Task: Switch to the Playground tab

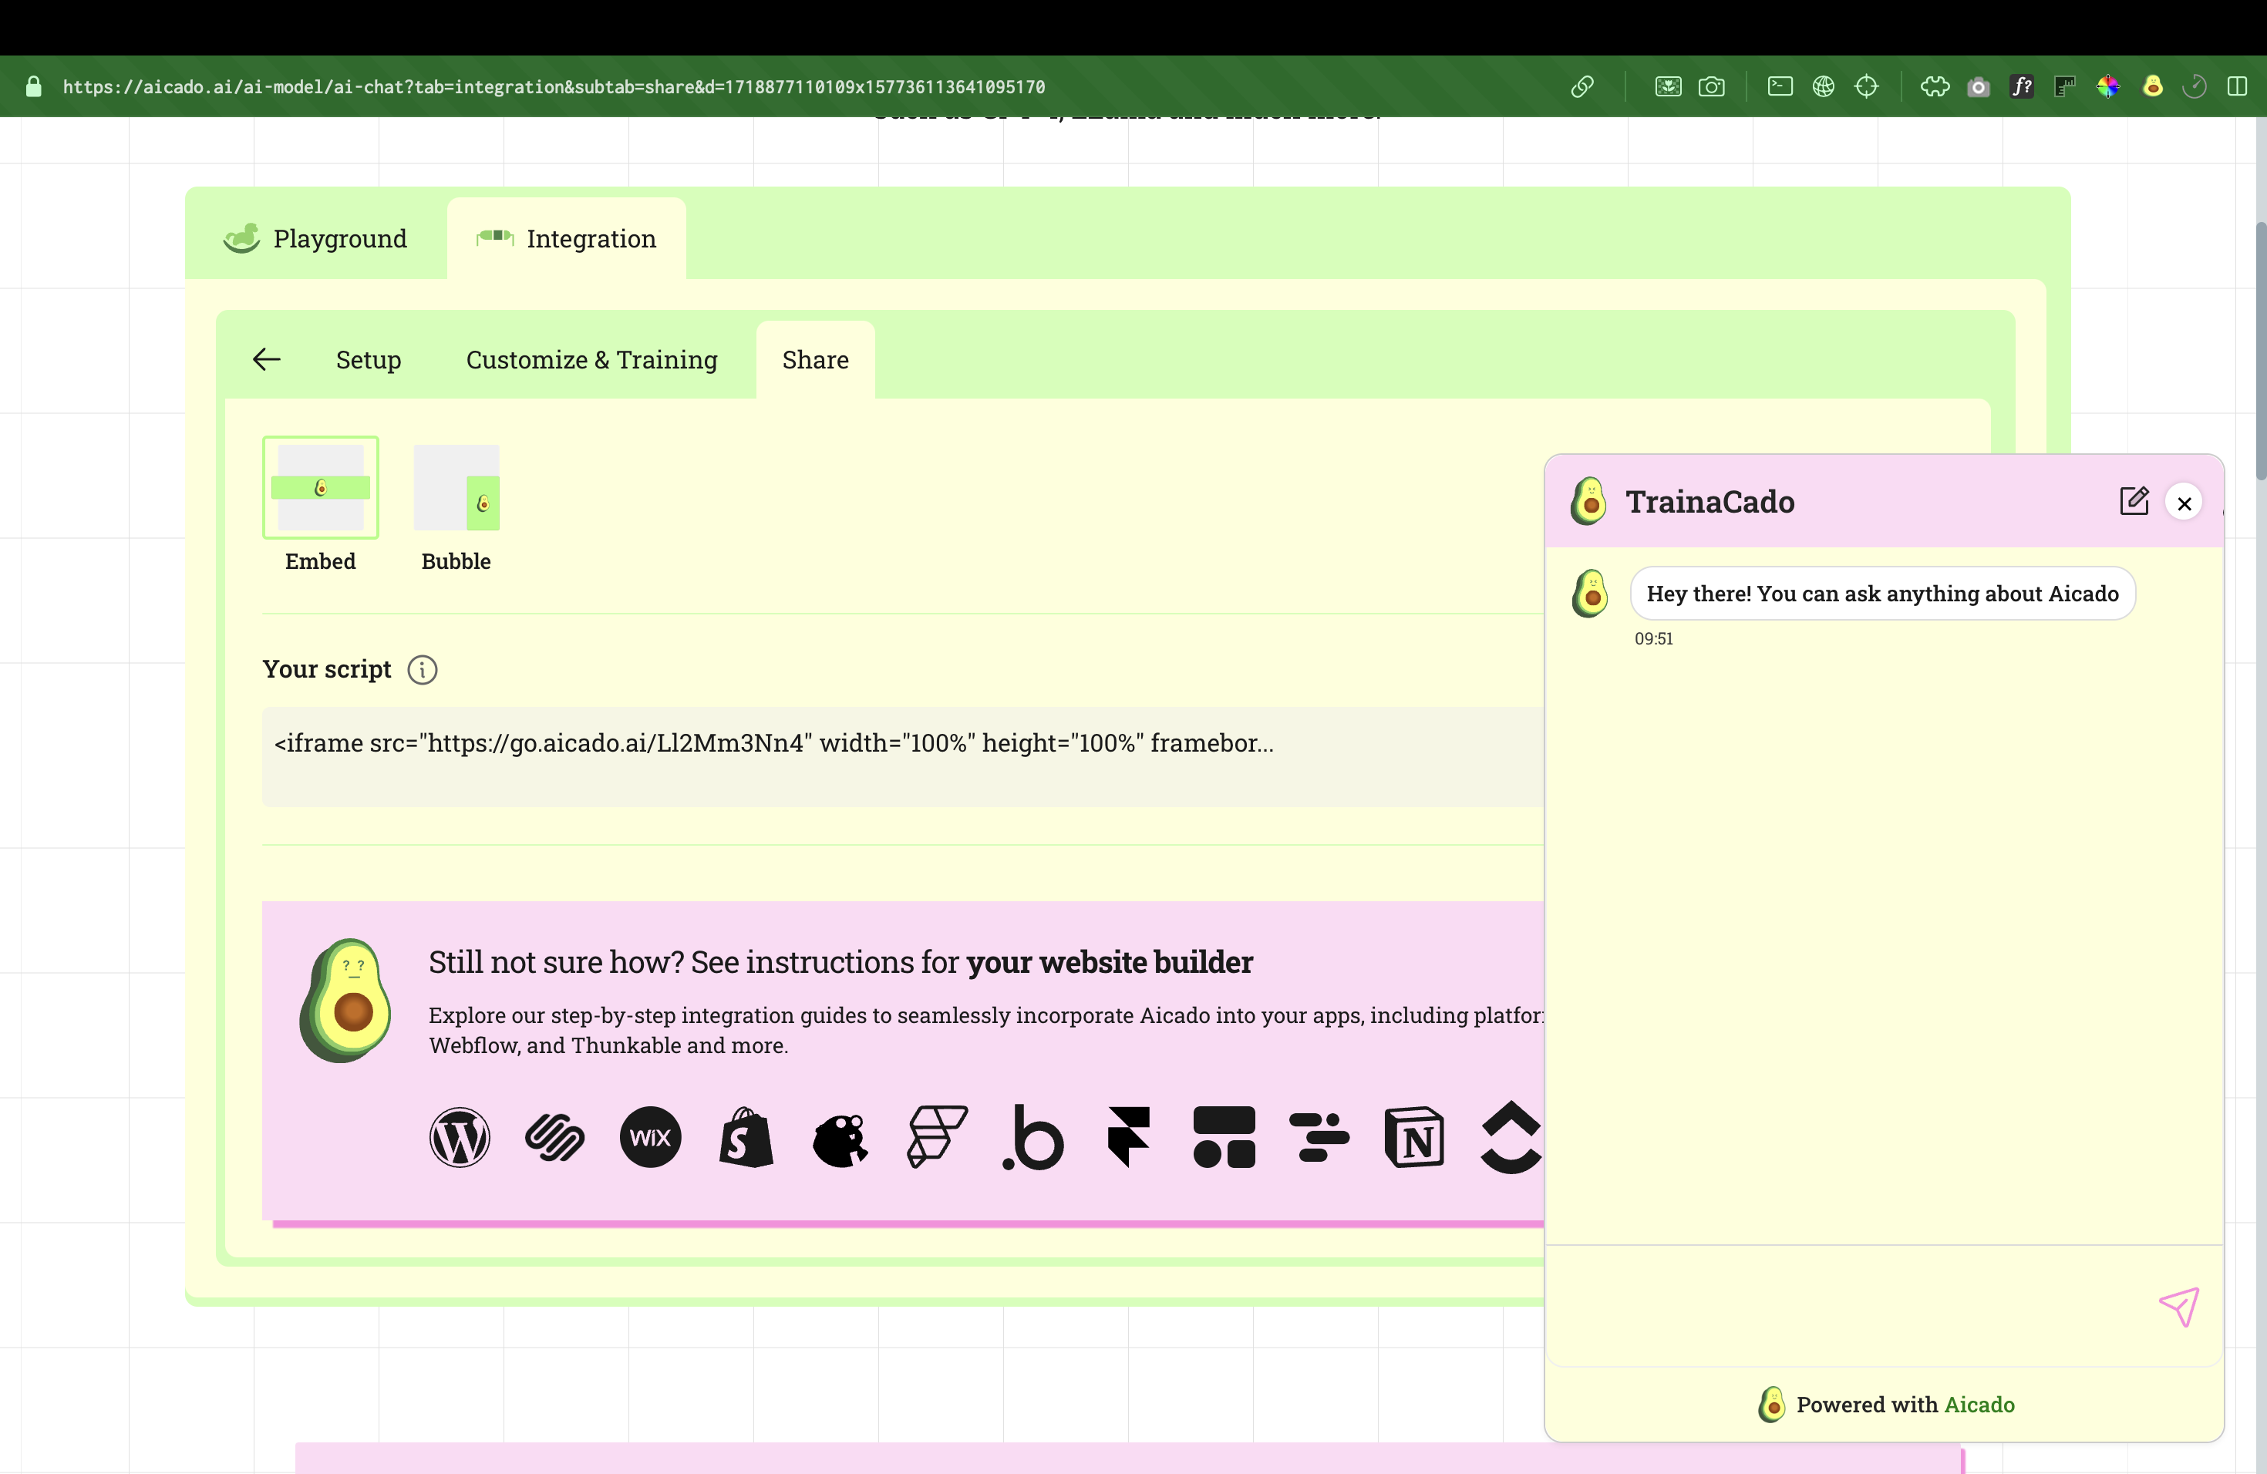Action: coord(315,238)
